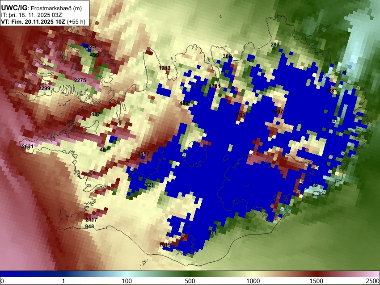Click the map value 1597

277,112
